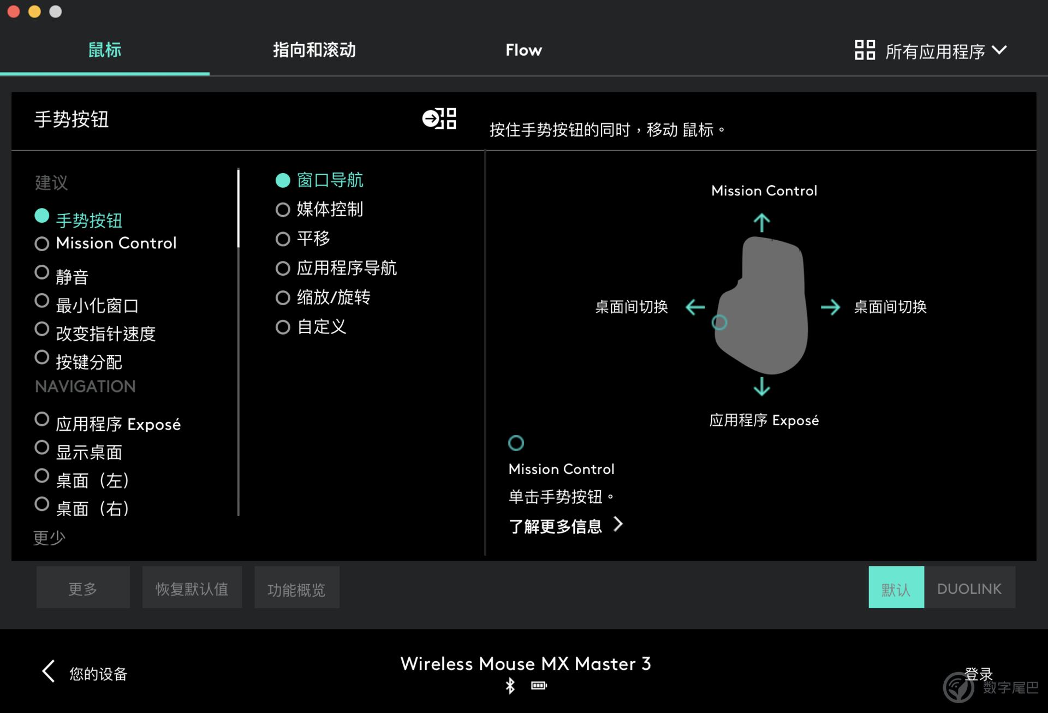Select Mission Control in the suggestion list

click(x=106, y=243)
